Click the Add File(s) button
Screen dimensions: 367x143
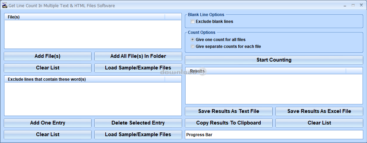pos(48,56)
